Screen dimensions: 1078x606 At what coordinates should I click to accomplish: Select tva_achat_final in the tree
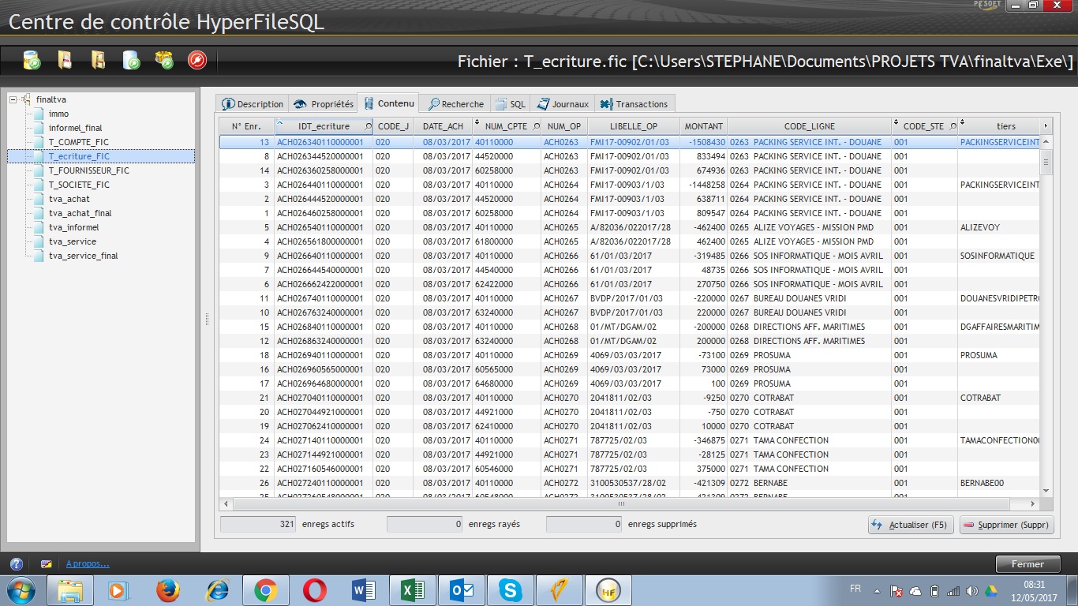tap(80, 213)
